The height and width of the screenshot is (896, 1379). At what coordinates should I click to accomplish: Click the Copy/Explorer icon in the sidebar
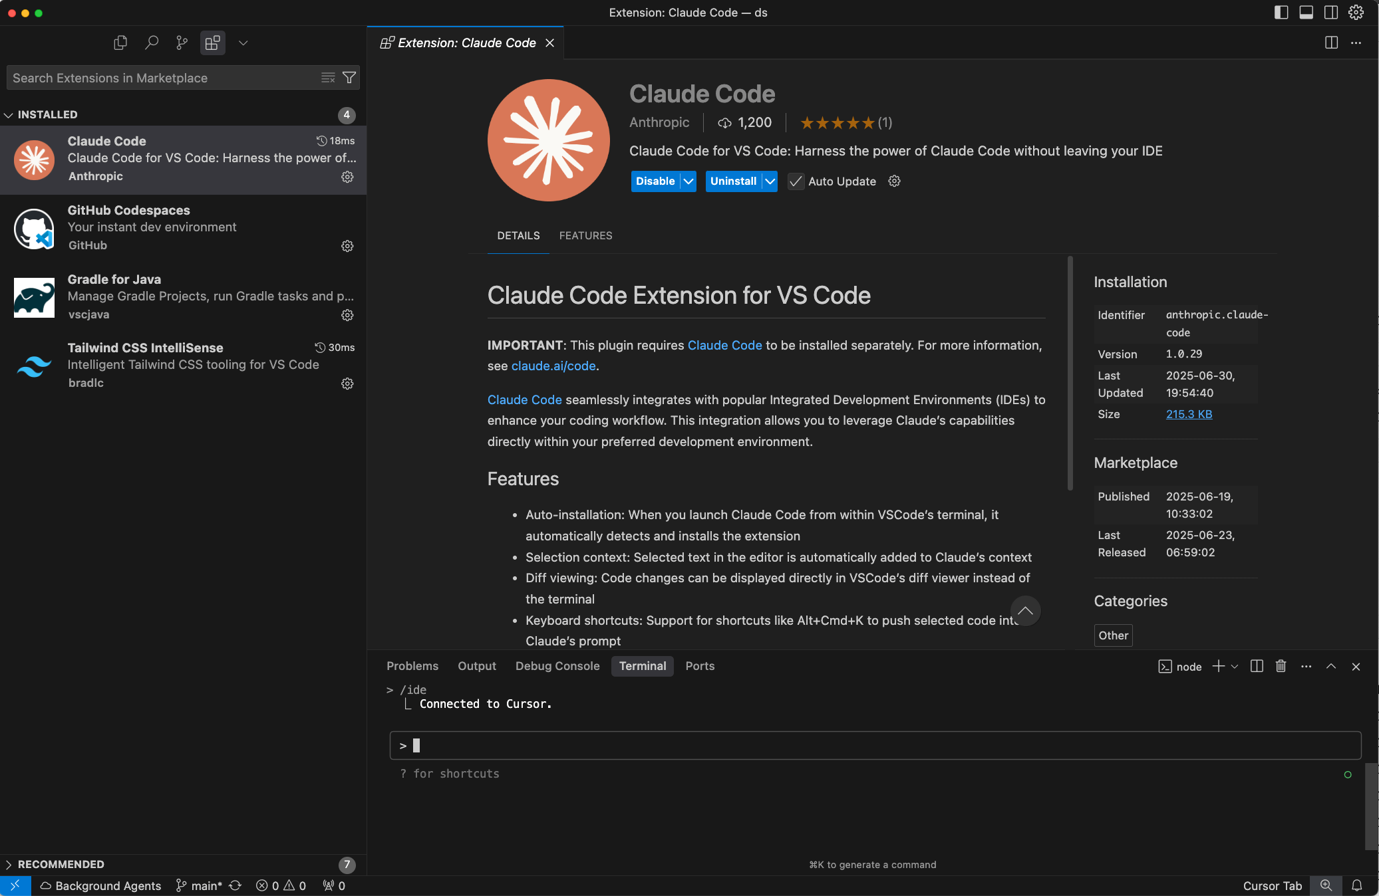click(120, 43)
